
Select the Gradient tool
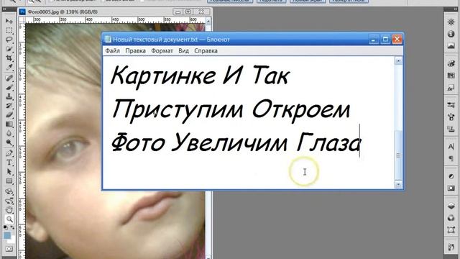(9, 124)
